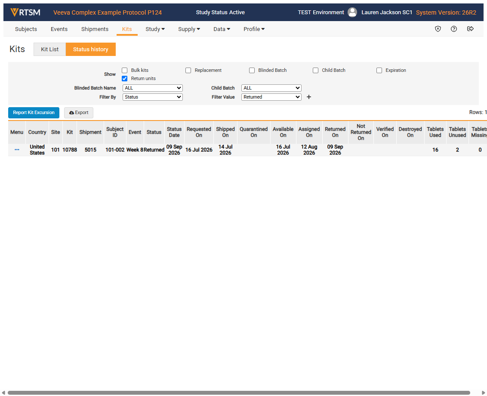This screenshot has width=487, height=396.
Task: Click the Veeva Complex Example Protocol P124 title
Action: (108, 12)
